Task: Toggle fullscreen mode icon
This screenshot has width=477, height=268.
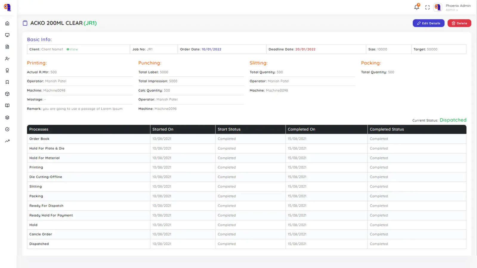Action: [427, 7]
